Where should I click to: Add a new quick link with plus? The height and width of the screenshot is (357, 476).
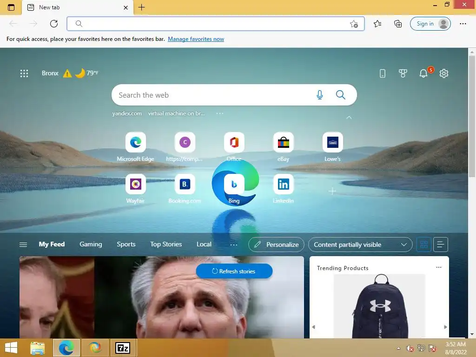tap(332, 191)
